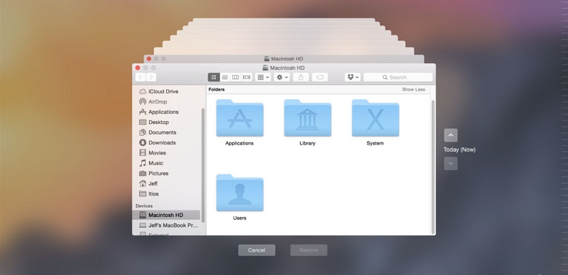The height and width of the screenshot is (275, 568).
Task: Select Macintosh HD under Devices
Action: pos(166,215)
